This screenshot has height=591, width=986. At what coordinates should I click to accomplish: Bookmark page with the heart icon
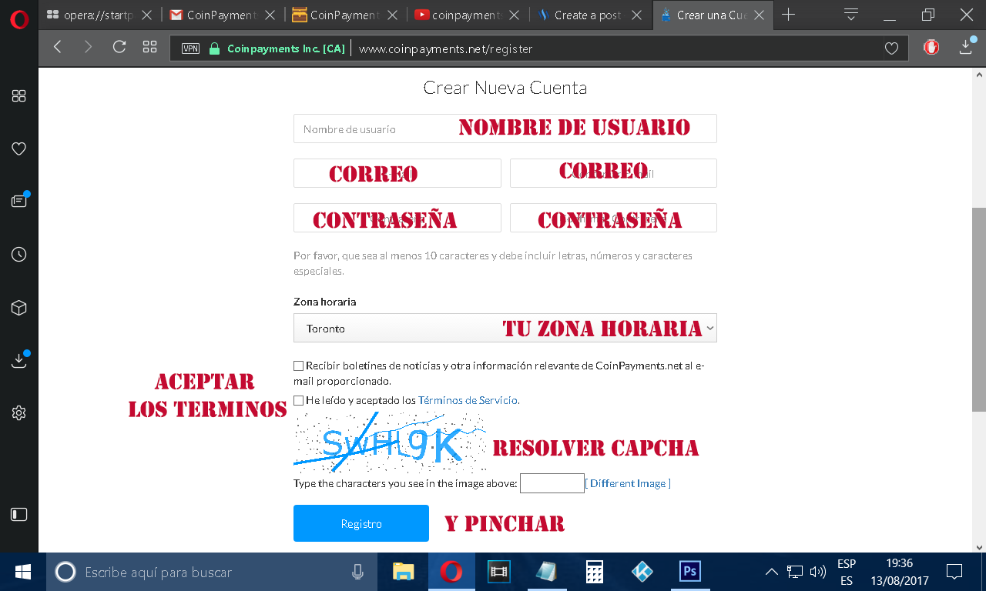point(891,48)
